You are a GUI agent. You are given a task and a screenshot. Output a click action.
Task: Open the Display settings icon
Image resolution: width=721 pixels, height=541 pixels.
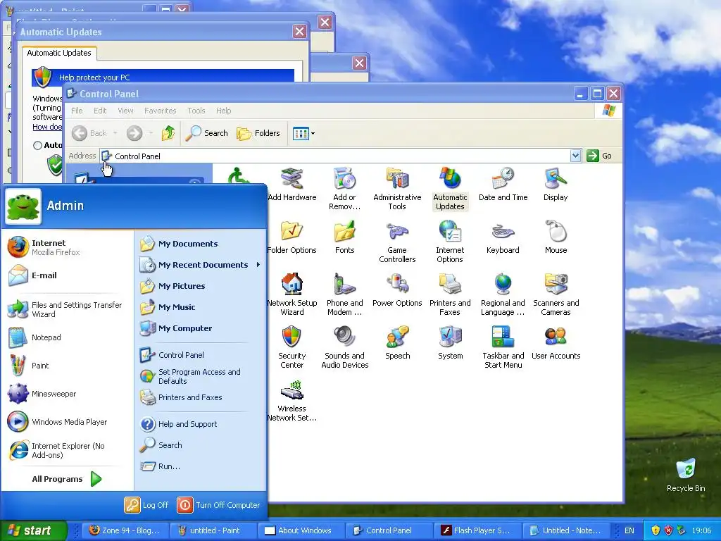point(556,185)
